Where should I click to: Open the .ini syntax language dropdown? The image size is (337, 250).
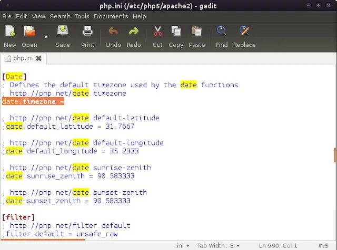click(182, 246)
